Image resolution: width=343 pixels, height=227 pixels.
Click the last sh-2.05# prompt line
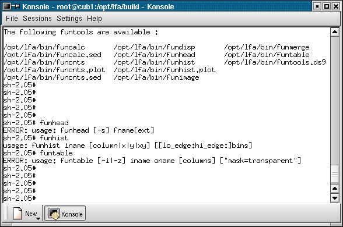pos(19,198)
